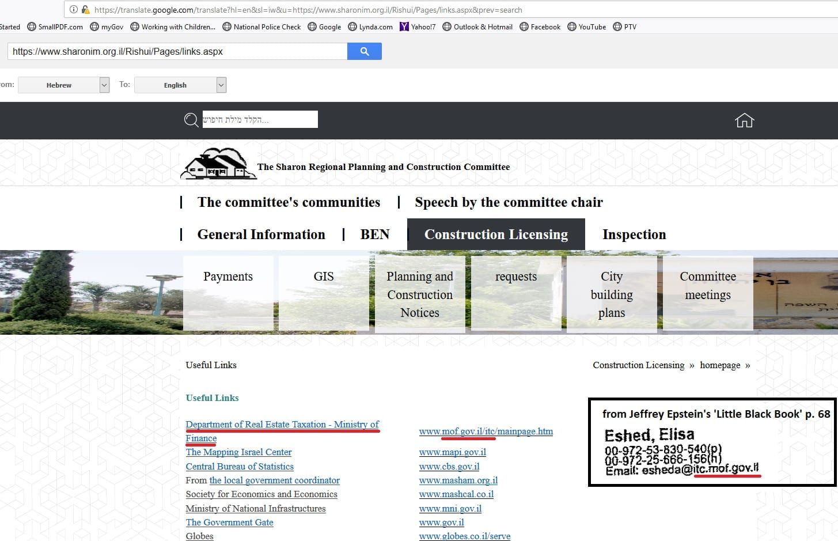Click the Sharon Committee house logo
Viewport: 838px width, 541px height.
(218, 164)
